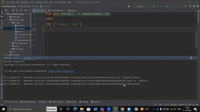200x112 pixels.
Task: Open the Windows Start menu
Action: coord(3,109)
